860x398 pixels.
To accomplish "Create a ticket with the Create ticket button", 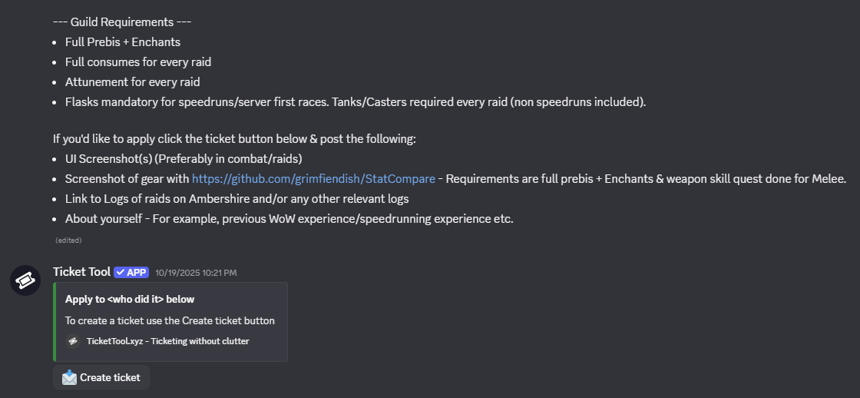I will (101, 378).
